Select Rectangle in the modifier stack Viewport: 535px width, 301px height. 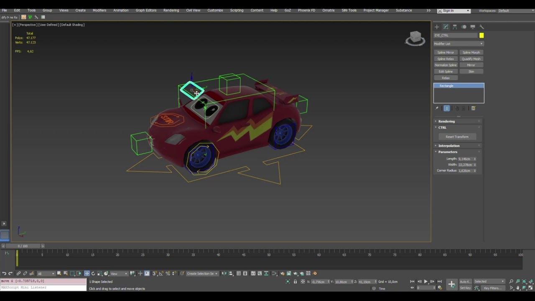pyautogui.click(x=459, y=86)
